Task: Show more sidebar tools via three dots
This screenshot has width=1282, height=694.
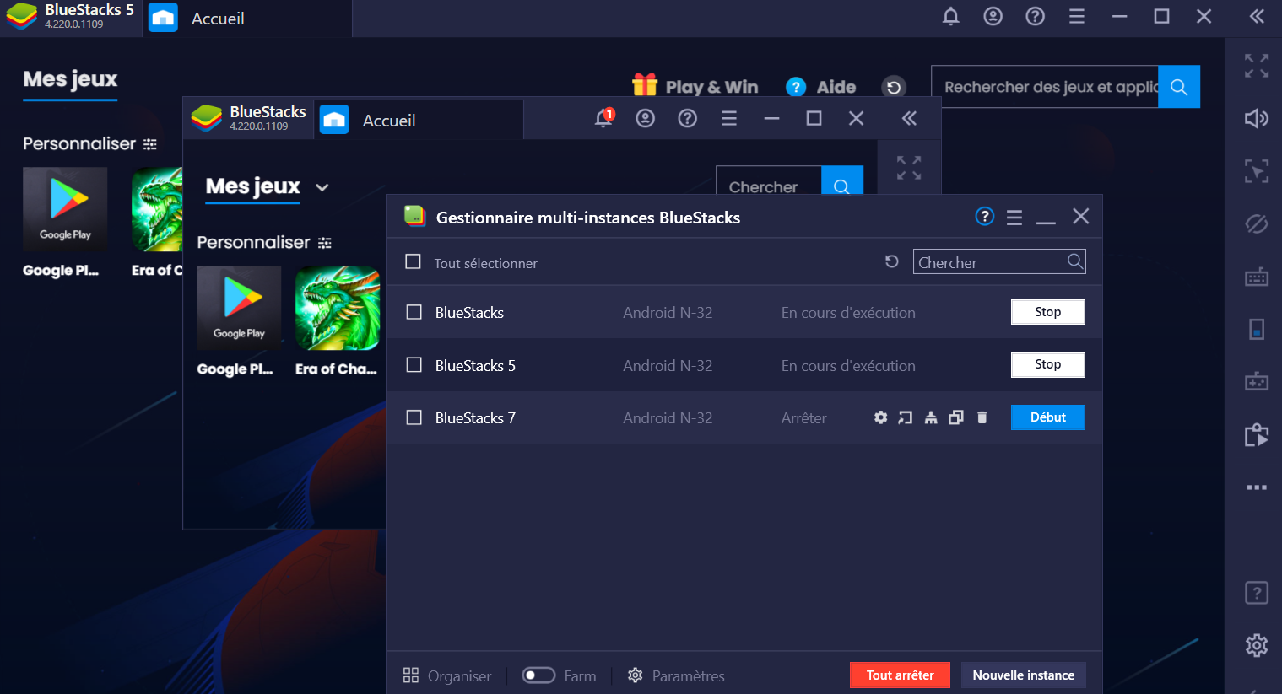Action: [1257, 487]
